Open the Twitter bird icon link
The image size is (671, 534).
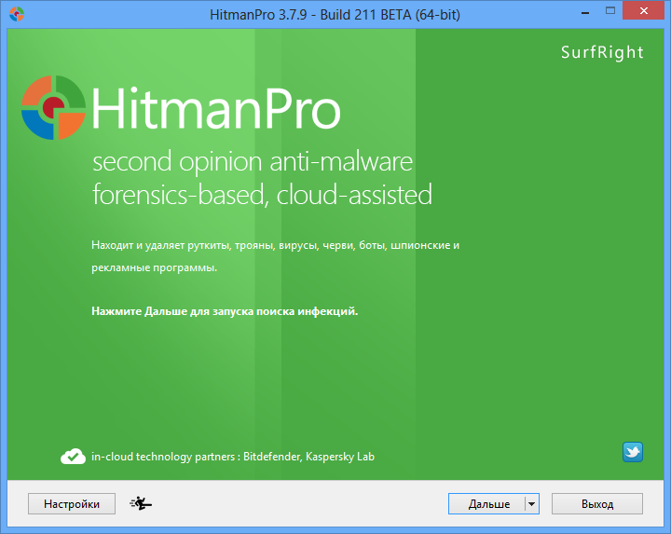633,452
